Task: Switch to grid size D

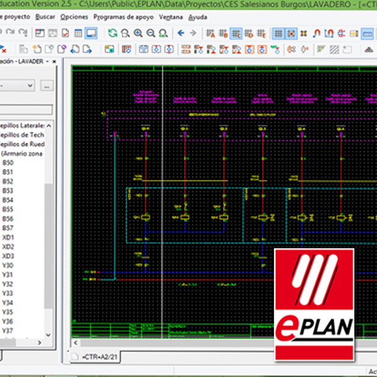Action: (249, 33)
